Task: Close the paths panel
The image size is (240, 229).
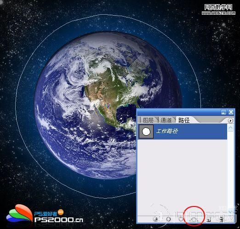Action: (231, 112)
